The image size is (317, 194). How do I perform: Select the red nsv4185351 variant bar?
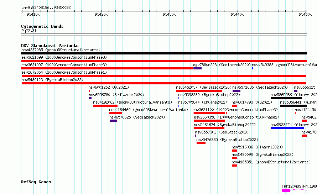point(234,166)
